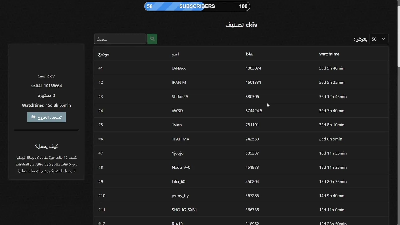Click points value 742530
Image resolution: width=400 pixels, height=225 pixels.
pyautogui.click(x=252, y=139)
